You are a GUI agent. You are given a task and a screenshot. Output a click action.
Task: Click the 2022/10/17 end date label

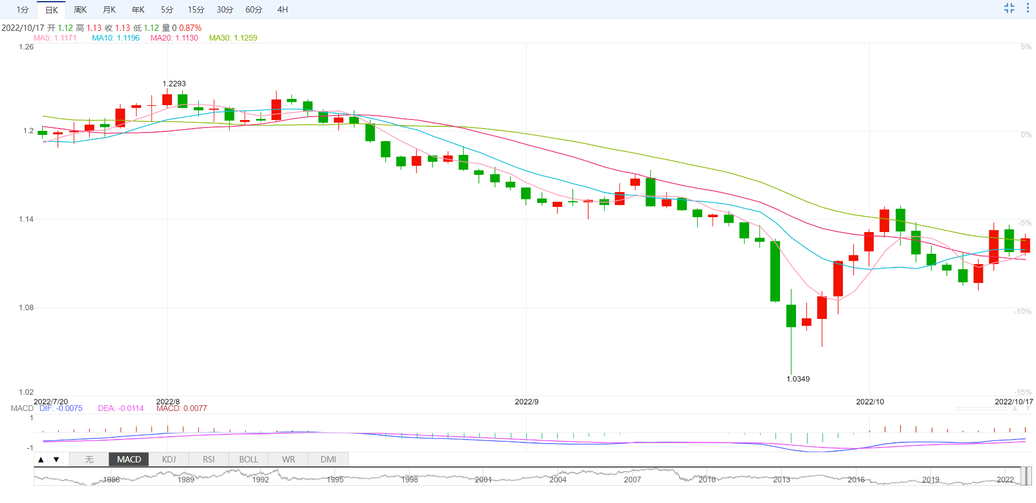coord(1014,402)
